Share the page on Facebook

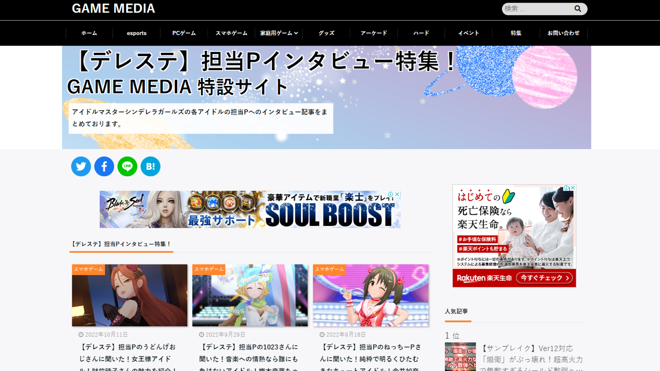(104, 167)
